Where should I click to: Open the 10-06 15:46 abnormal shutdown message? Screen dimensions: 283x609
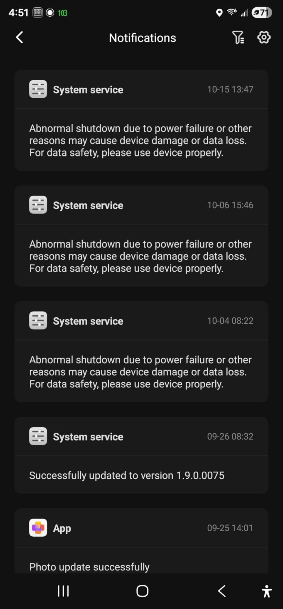141,256
